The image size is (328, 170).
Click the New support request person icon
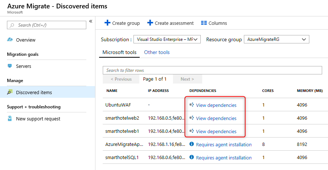(x=10, y=119)
